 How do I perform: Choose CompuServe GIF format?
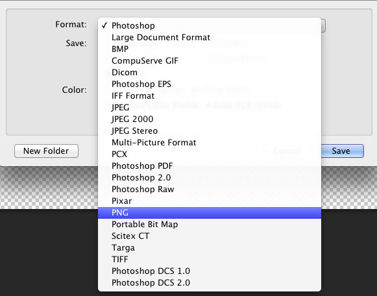point(210,61)
